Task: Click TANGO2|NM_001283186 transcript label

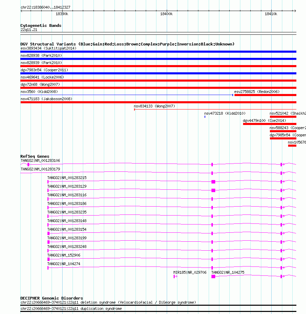Action: (67, 203)
